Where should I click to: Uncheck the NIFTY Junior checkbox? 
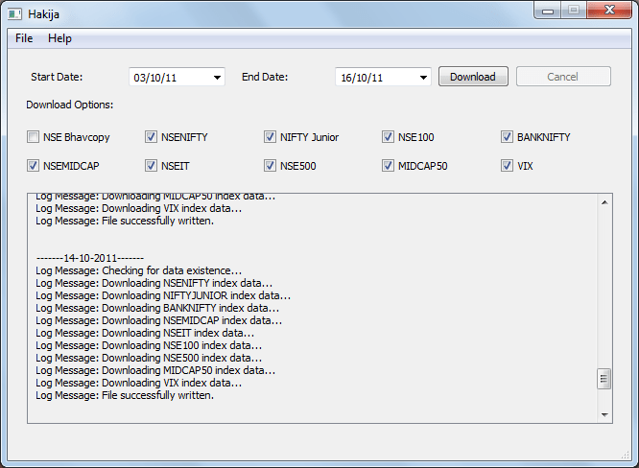coord(270,137)
